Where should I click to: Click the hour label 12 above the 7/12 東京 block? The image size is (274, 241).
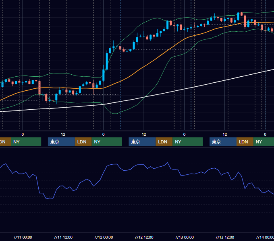pyautogui.click(x=144, y=135)
